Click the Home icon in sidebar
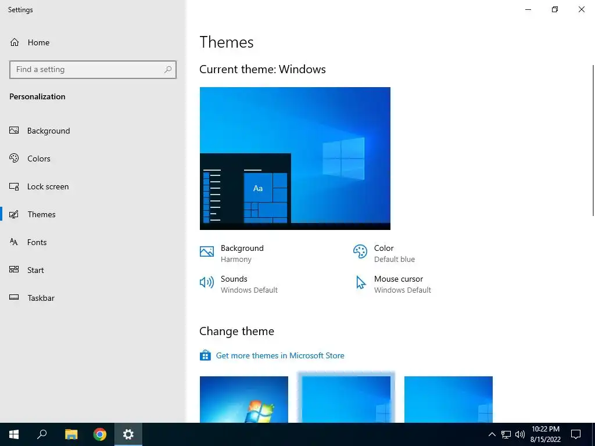The height and width of the screenshot is (446, 595). tap(15, 42)
